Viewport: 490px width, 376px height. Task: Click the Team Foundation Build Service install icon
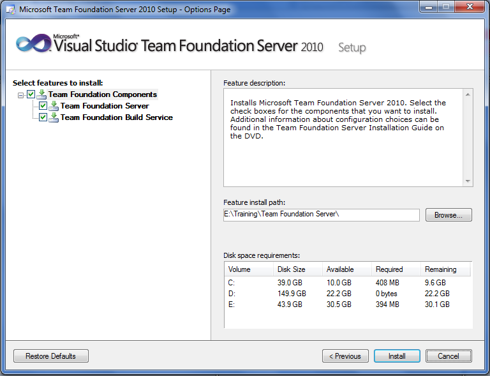coord(54,117)
